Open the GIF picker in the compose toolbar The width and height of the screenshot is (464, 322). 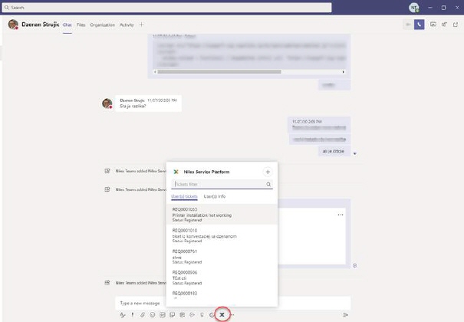coord(163,314)
